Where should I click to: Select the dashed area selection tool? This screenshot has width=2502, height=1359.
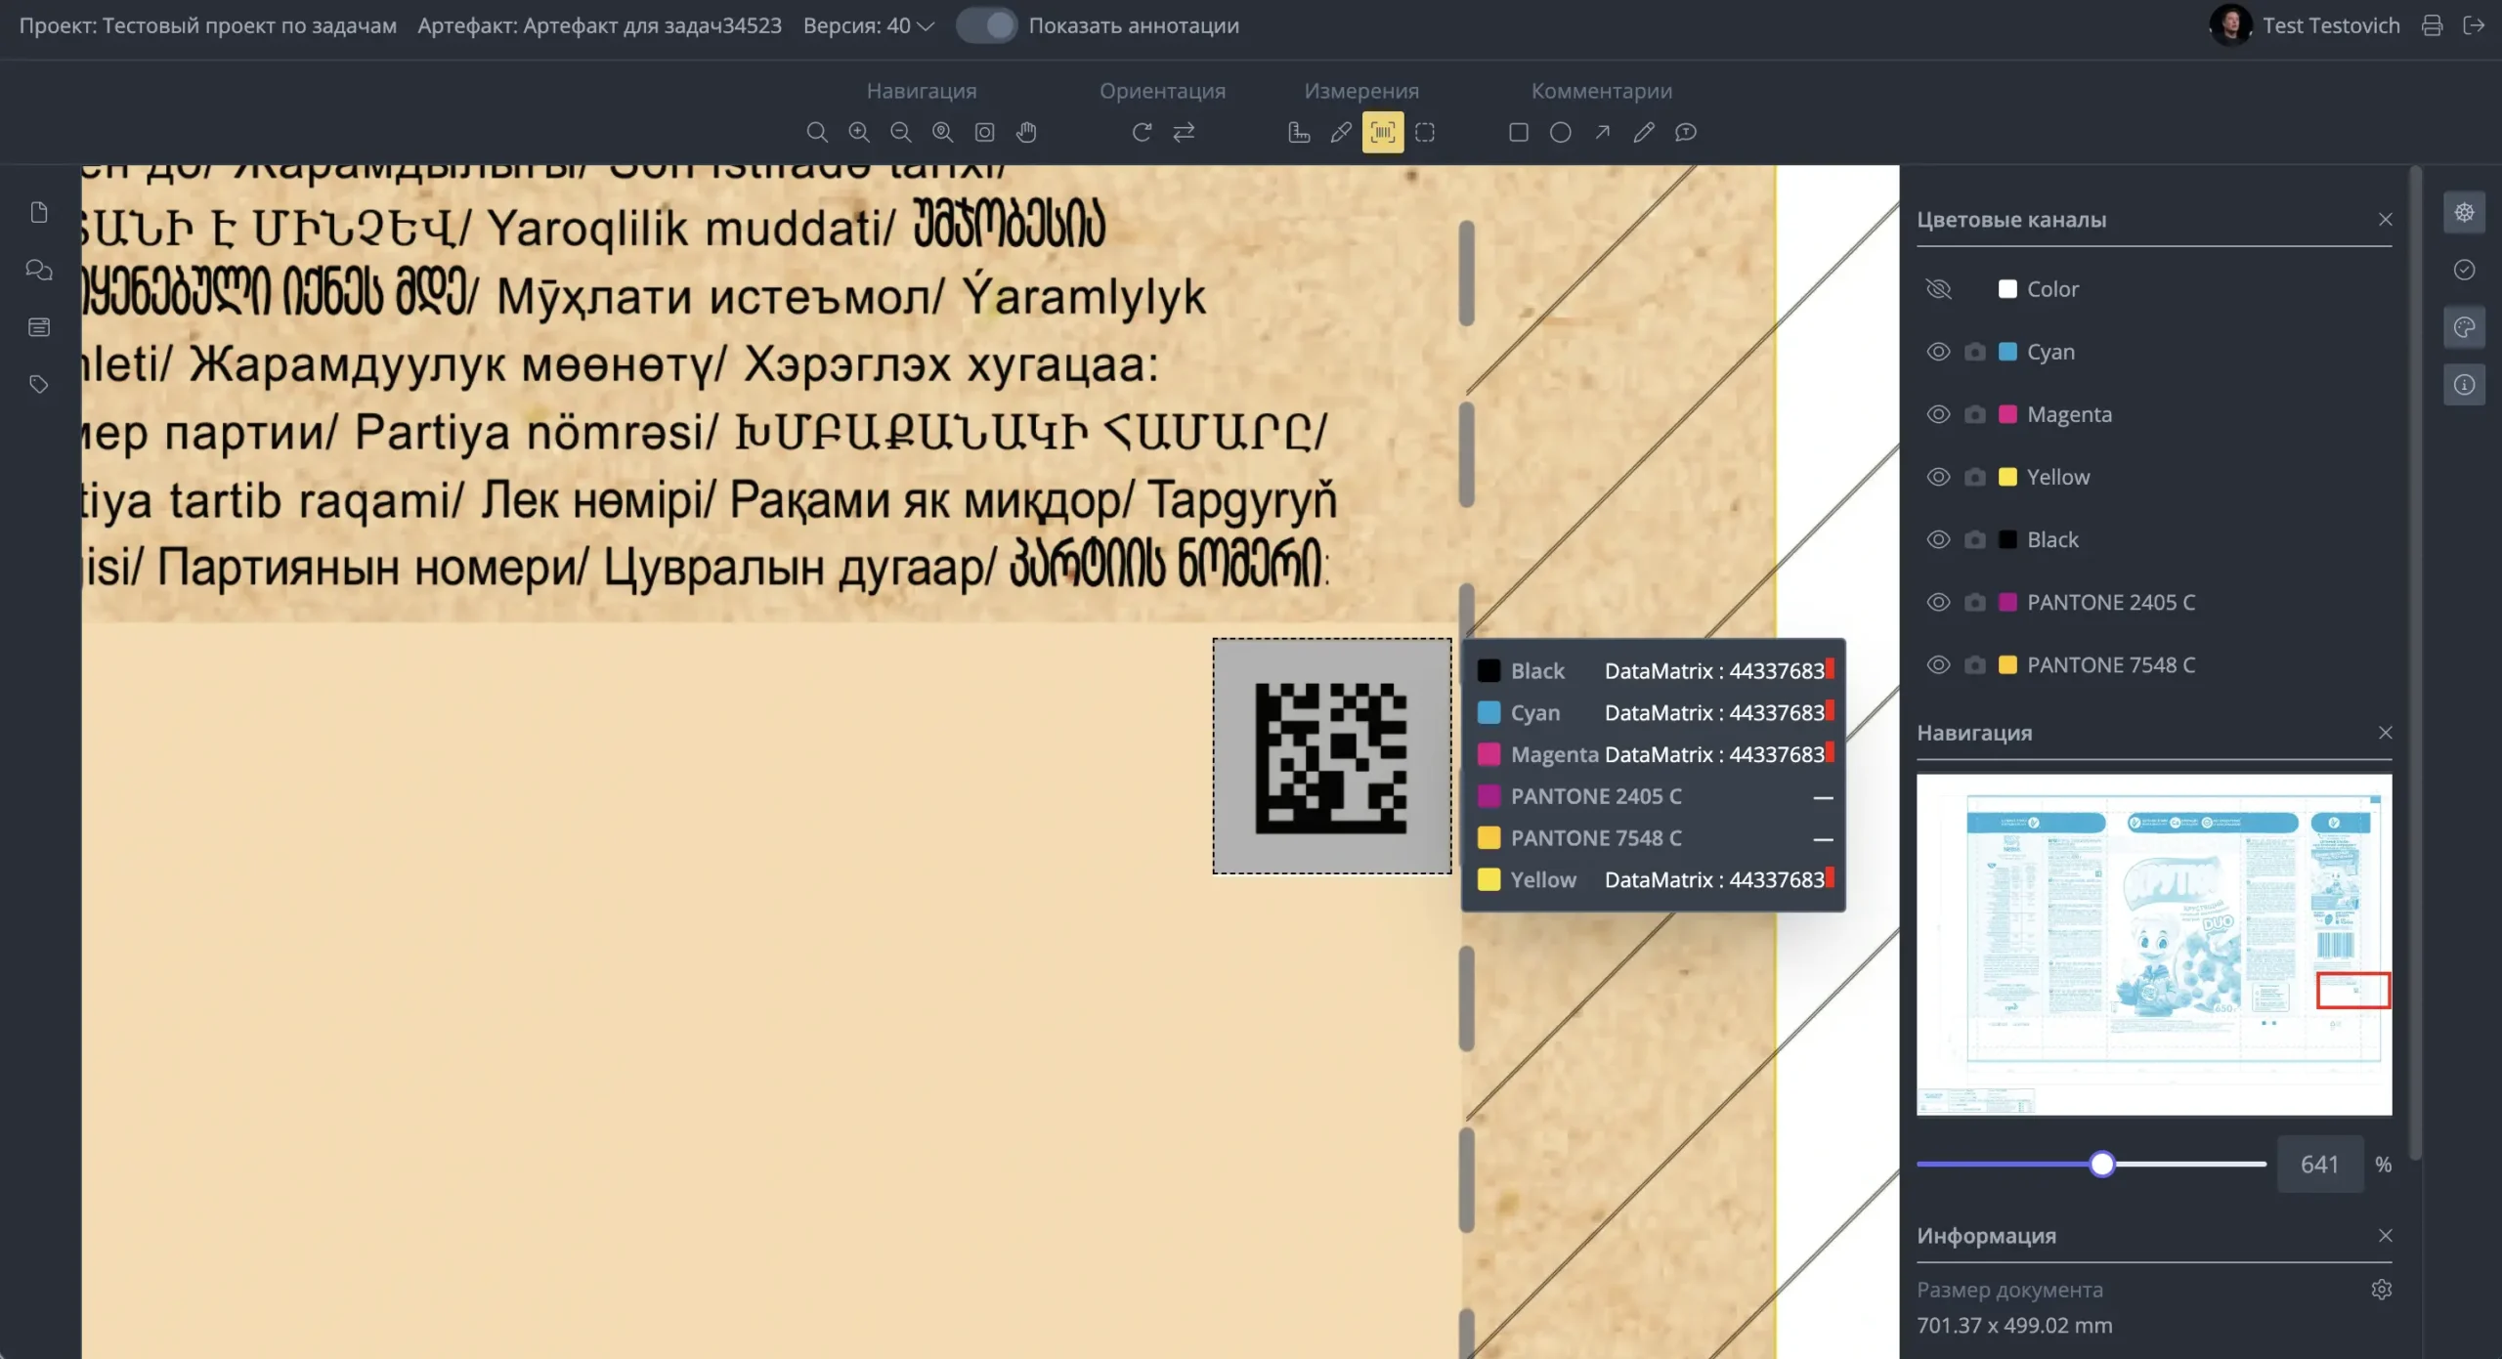[x=1425, y=132]
